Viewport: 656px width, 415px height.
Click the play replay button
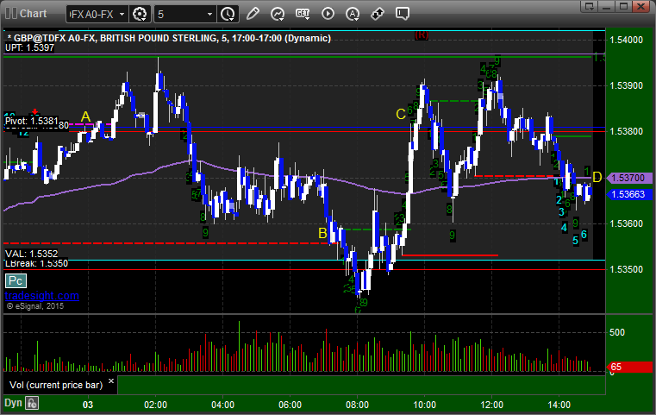click(x=328, y=14)
